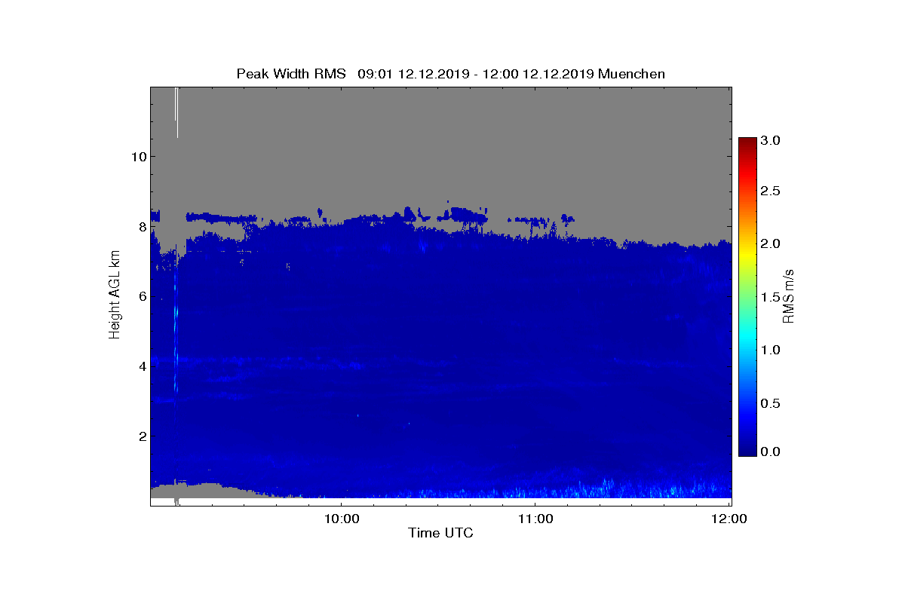This screenshot has height=603, width=905.
Task: Click the plot title 'Peak Width RMS'
Action: [291, 74]
